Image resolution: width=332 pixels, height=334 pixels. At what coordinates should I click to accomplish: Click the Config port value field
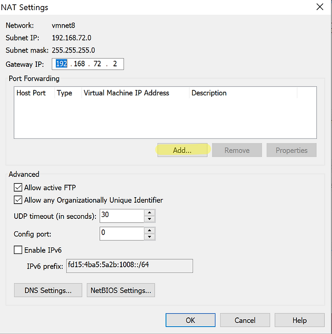(x=122, y=234)
